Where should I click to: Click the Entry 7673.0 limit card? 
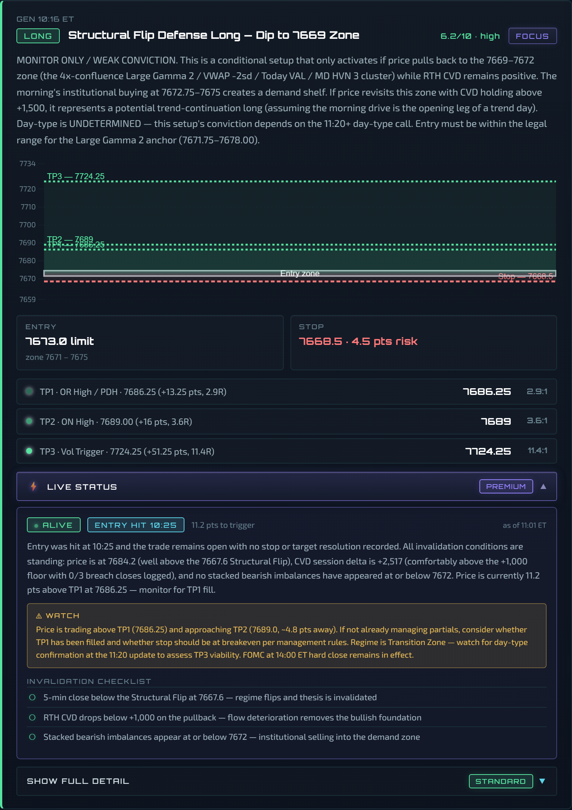point(150,343)
